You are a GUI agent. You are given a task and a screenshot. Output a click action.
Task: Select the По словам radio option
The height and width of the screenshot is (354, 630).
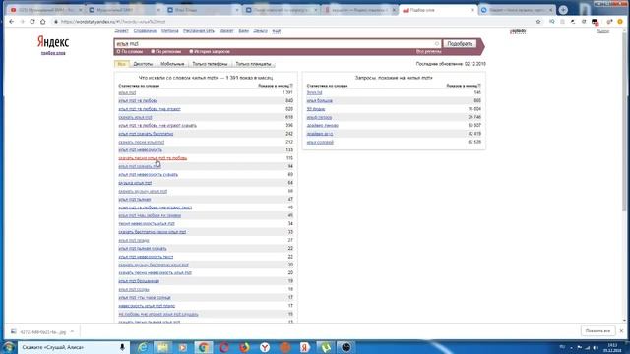(129, 52)
